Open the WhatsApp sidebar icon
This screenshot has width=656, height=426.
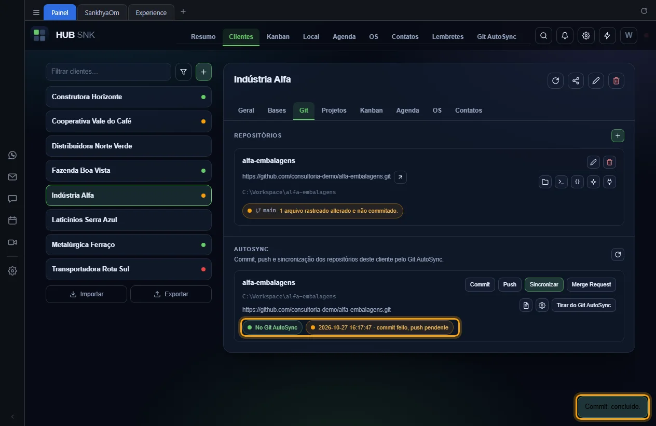(12, 155)
